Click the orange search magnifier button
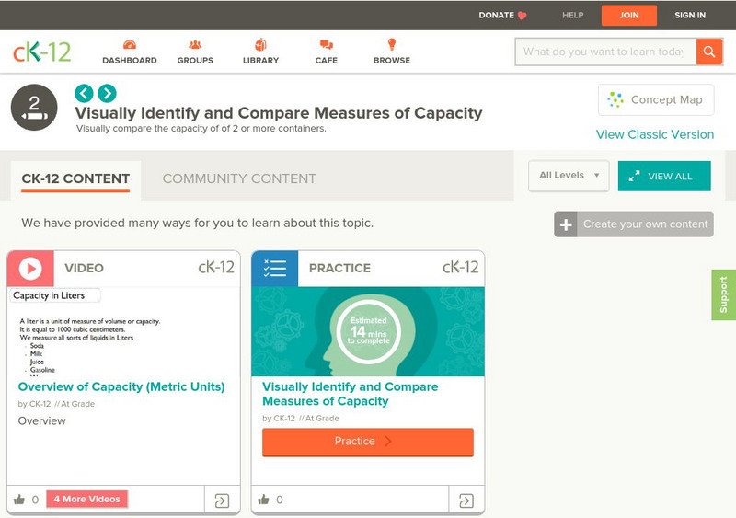This screenshot has width=736, height=518. (709, 52)
